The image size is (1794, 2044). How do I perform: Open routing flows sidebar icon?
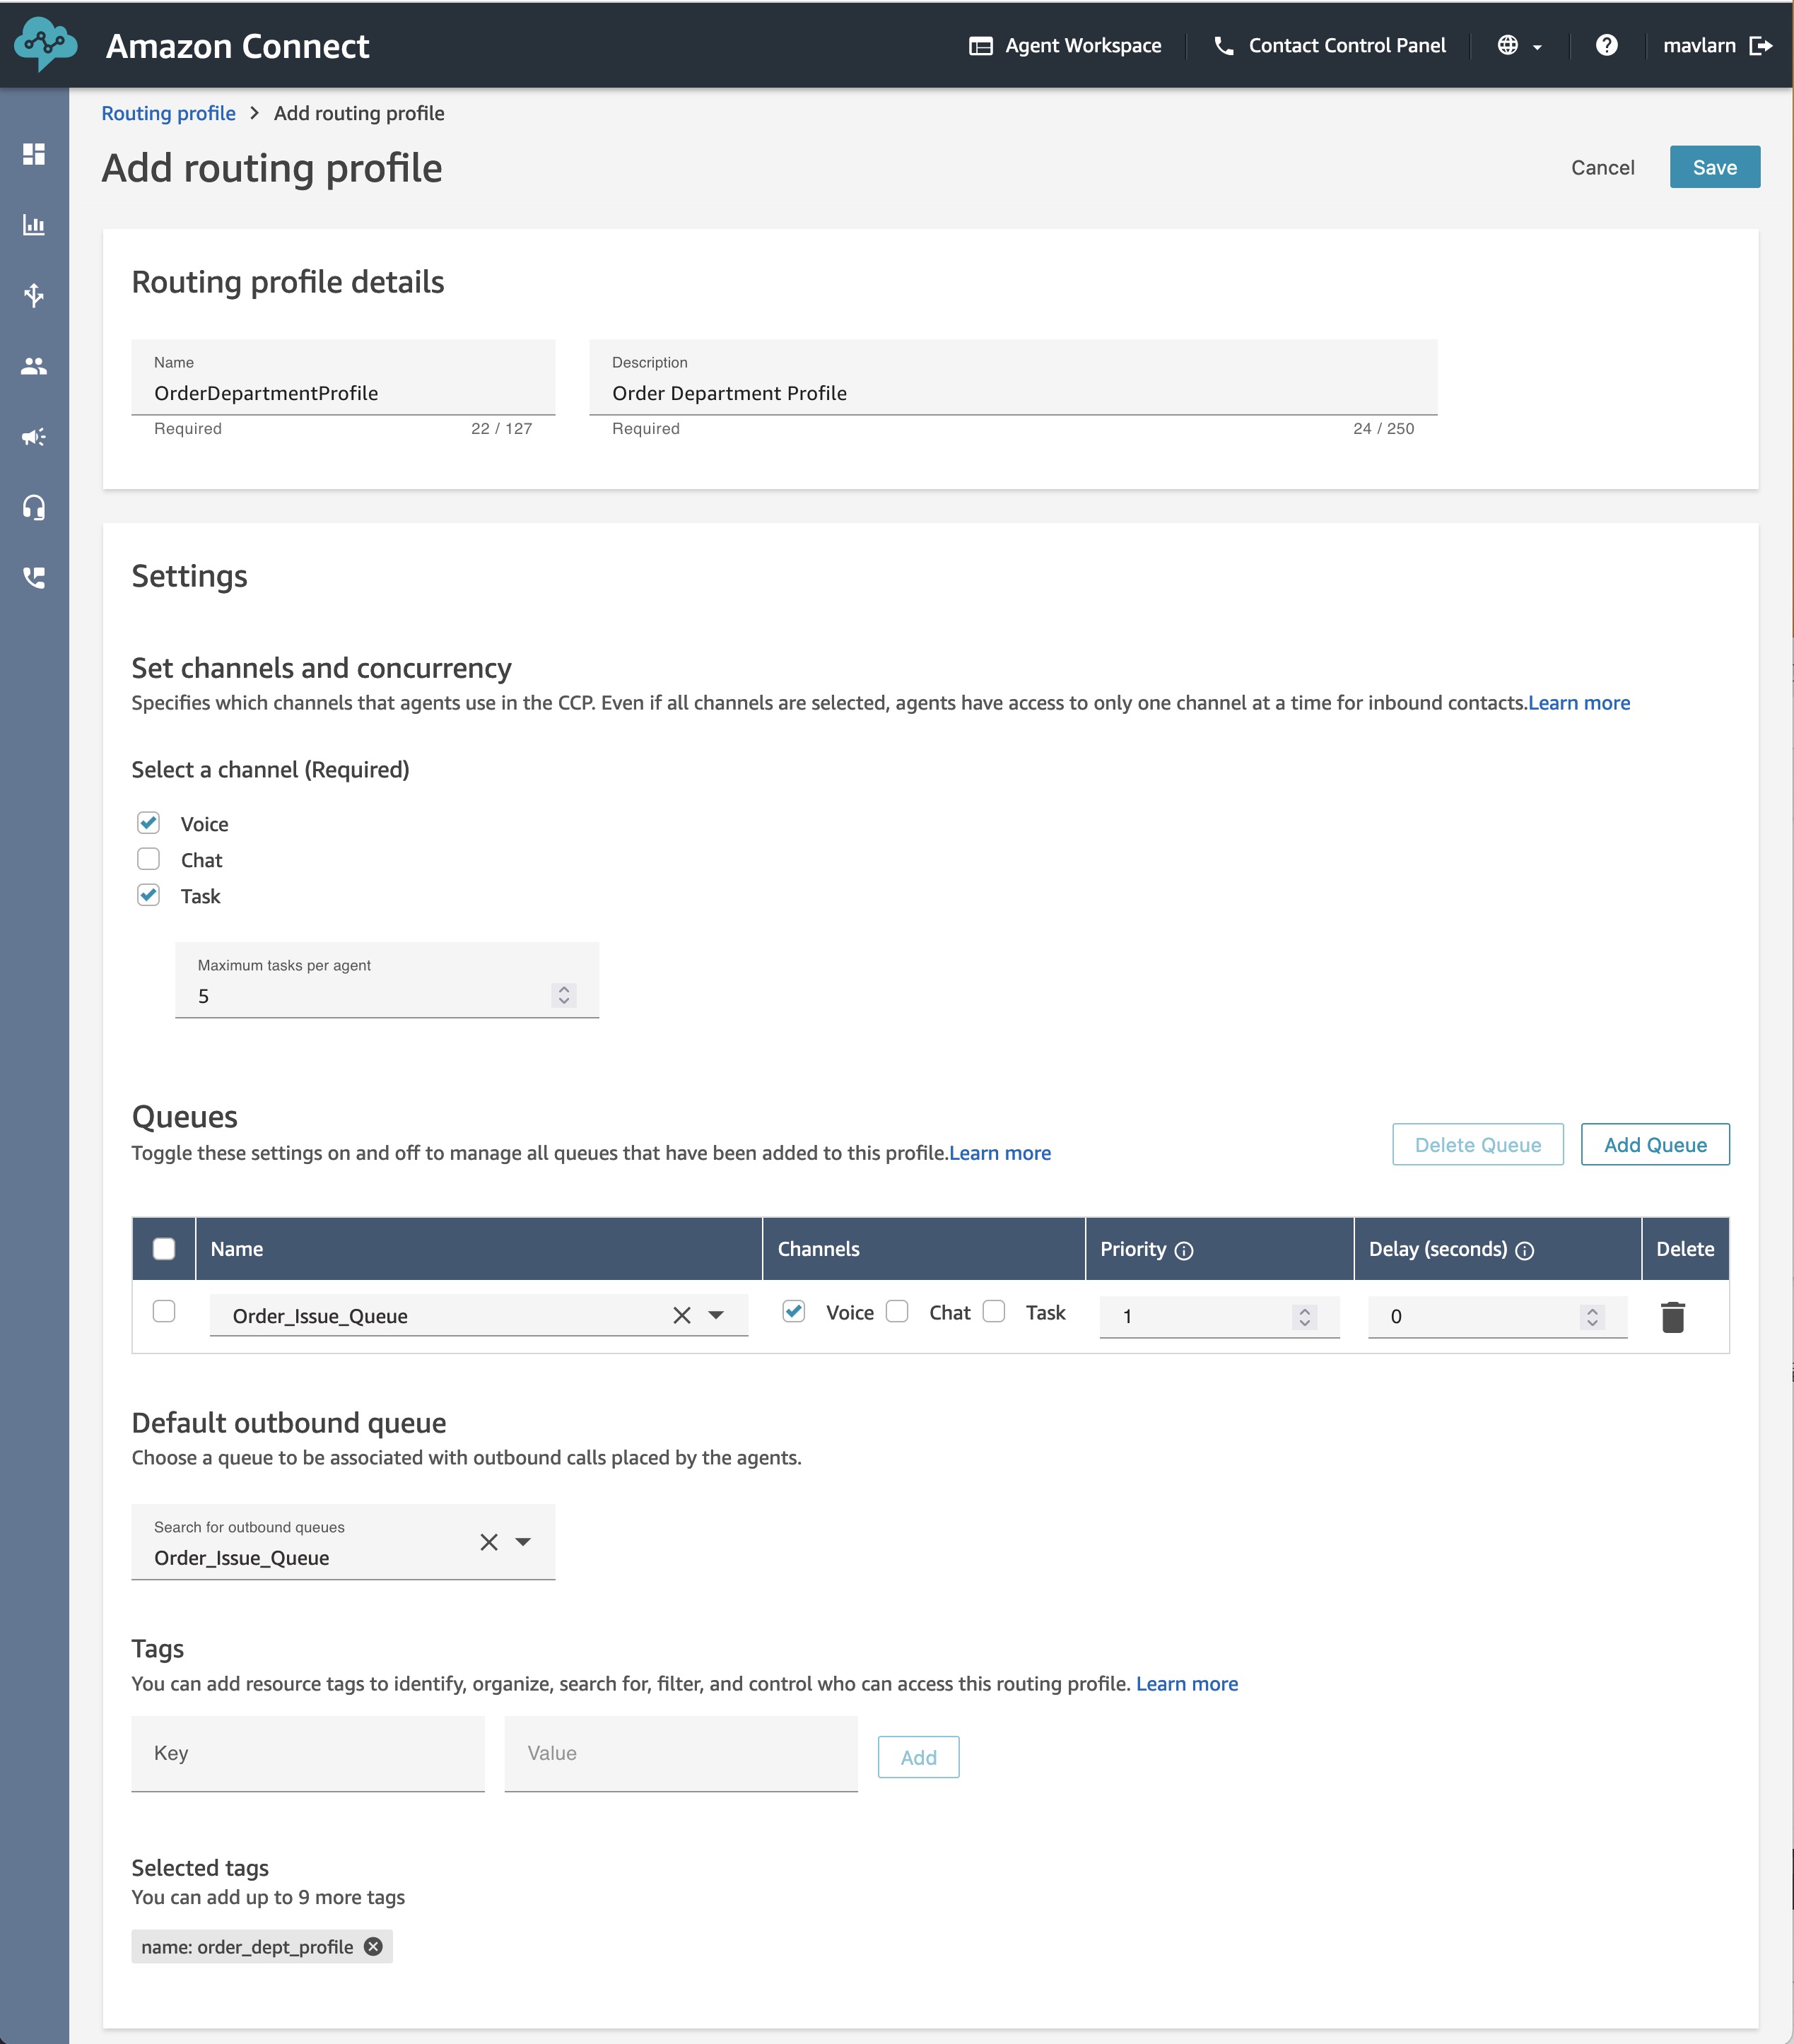[34, 295]
